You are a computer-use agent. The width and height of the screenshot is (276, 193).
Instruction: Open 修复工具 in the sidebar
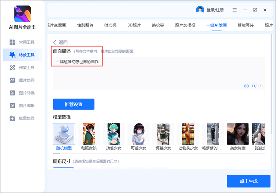tap(22, 68)
